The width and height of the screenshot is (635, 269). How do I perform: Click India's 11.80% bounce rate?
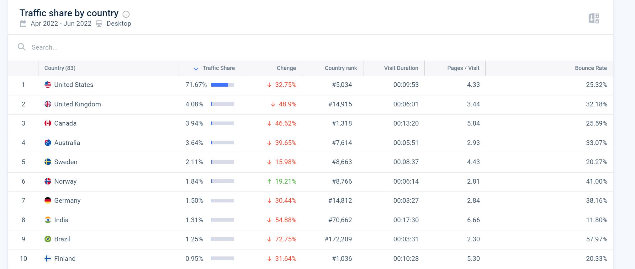point(597,220)
